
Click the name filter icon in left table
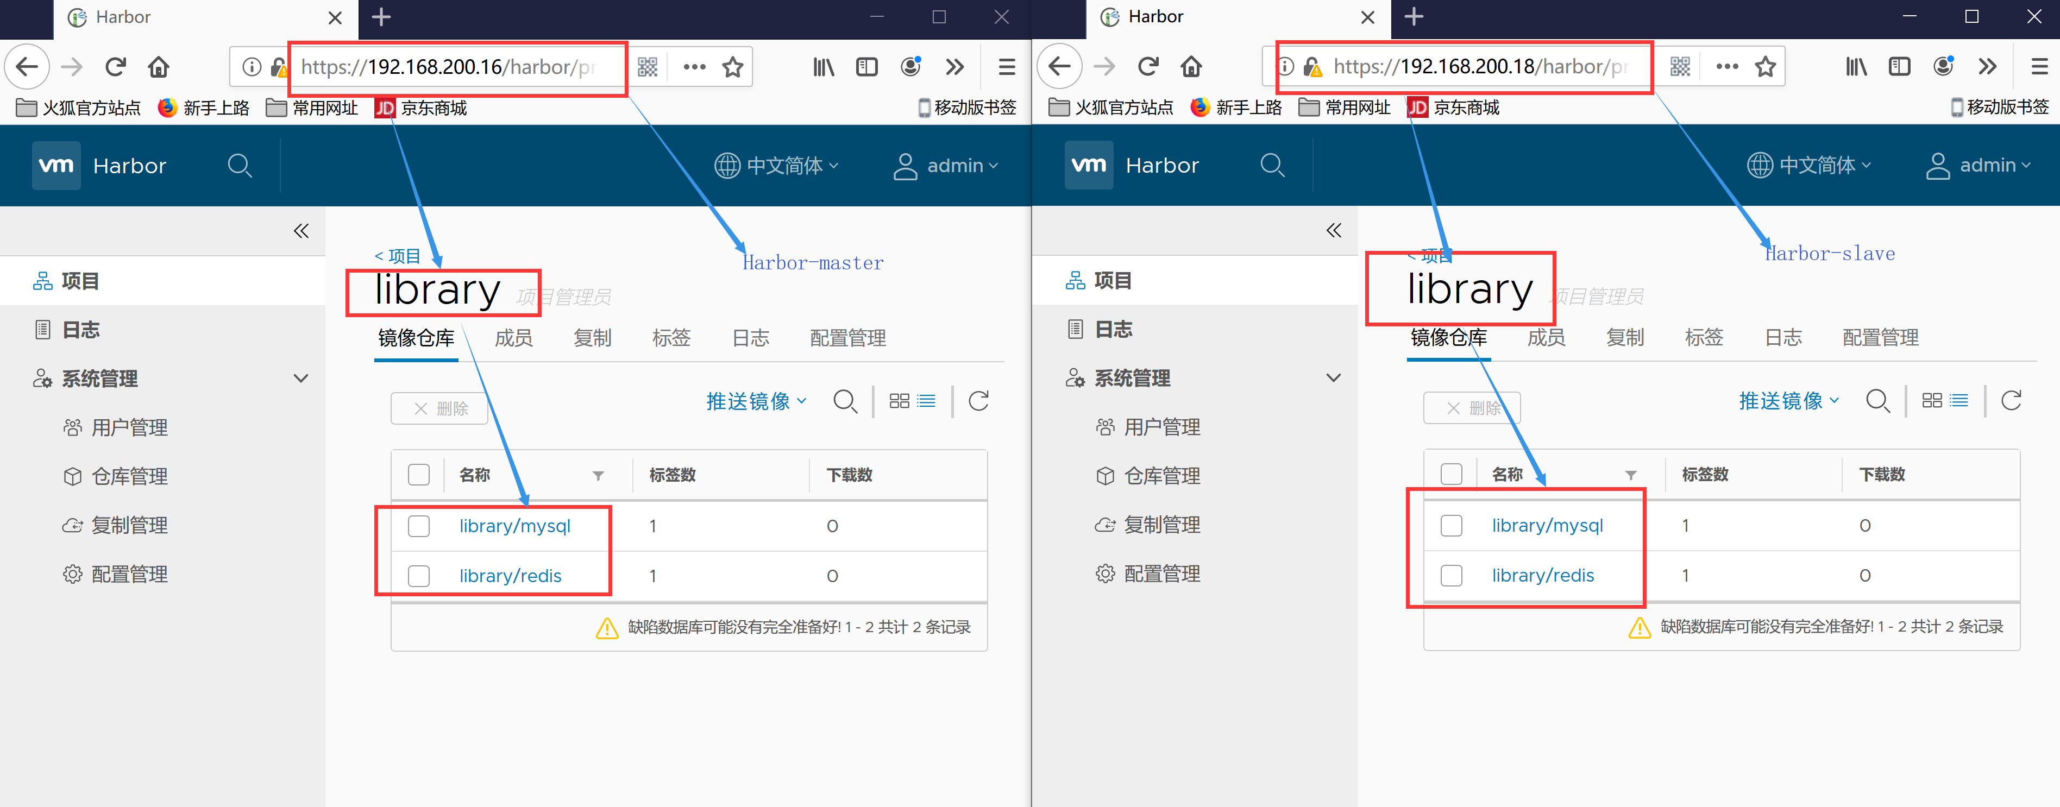(x=598, y=476)
